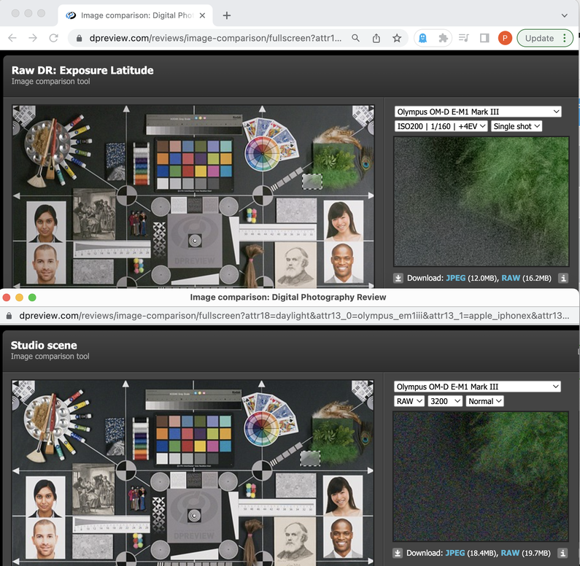The width and height of the screenshot is (580, 566).
Task: Expand the Normal mode dropdown
Action: pos(485,401)
